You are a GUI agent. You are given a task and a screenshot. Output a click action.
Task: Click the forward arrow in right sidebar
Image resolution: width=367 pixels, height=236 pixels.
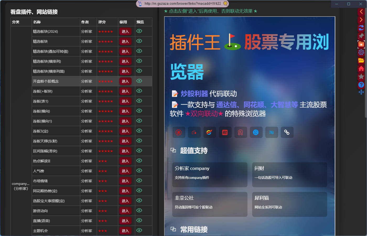[361, 20]
